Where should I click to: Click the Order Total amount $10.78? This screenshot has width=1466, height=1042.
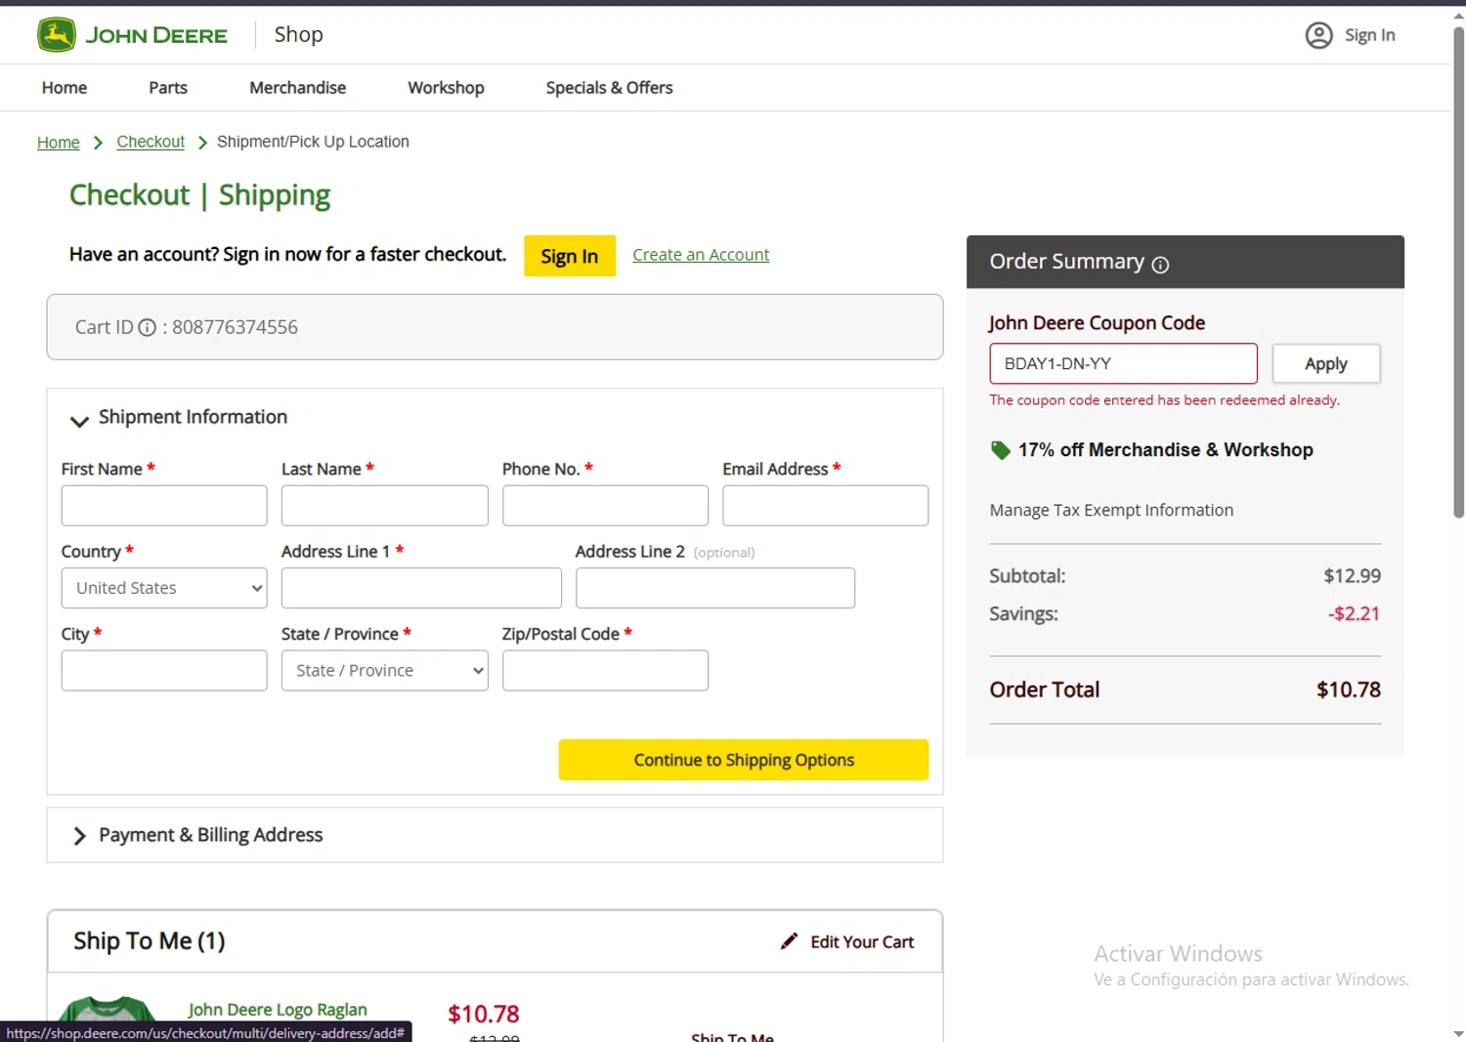(1349, 690)
